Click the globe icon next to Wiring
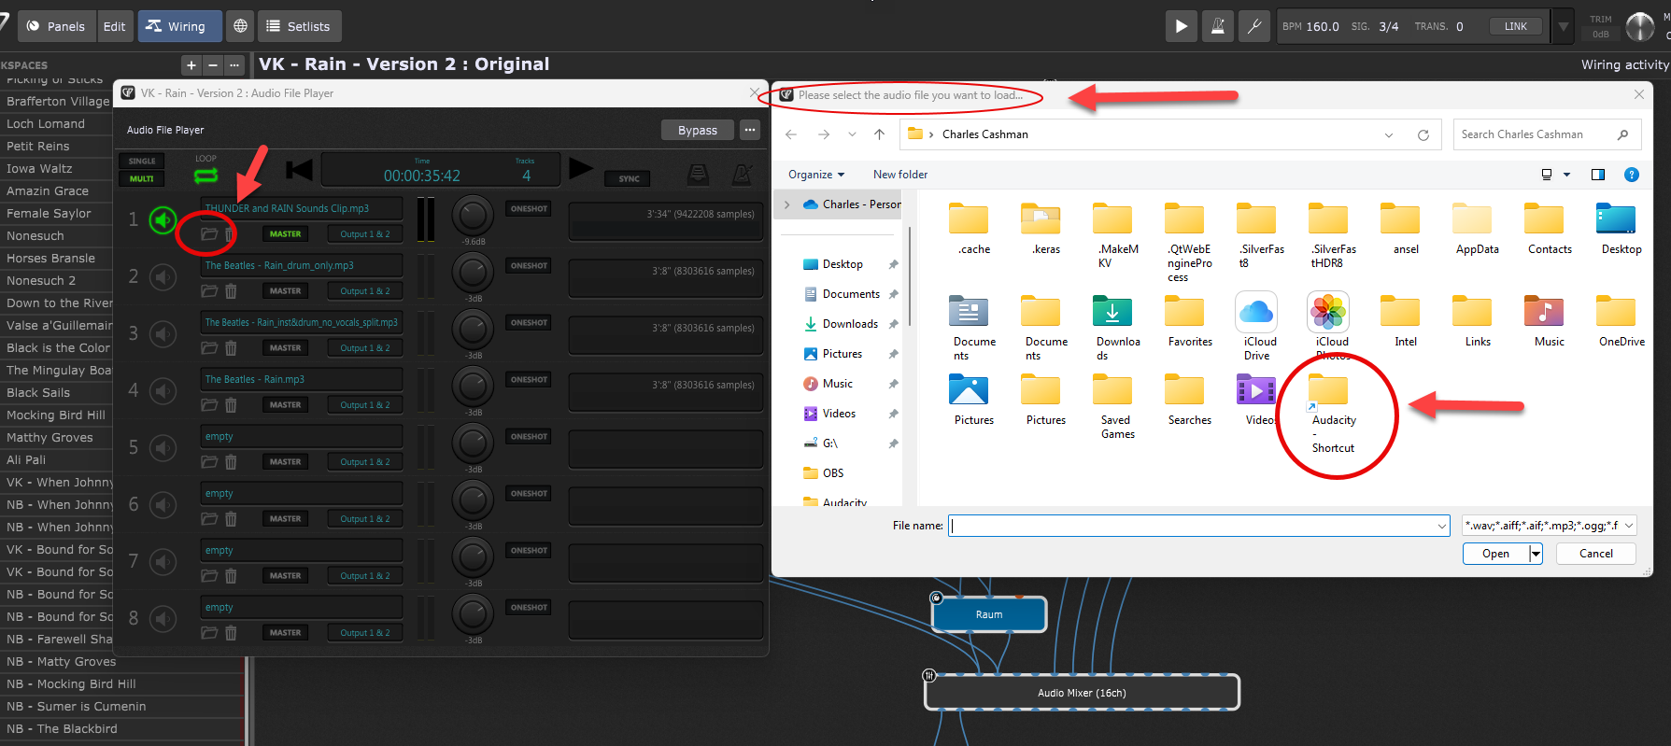This screenshot has width=1671, height=746. [x=240, y=26]
